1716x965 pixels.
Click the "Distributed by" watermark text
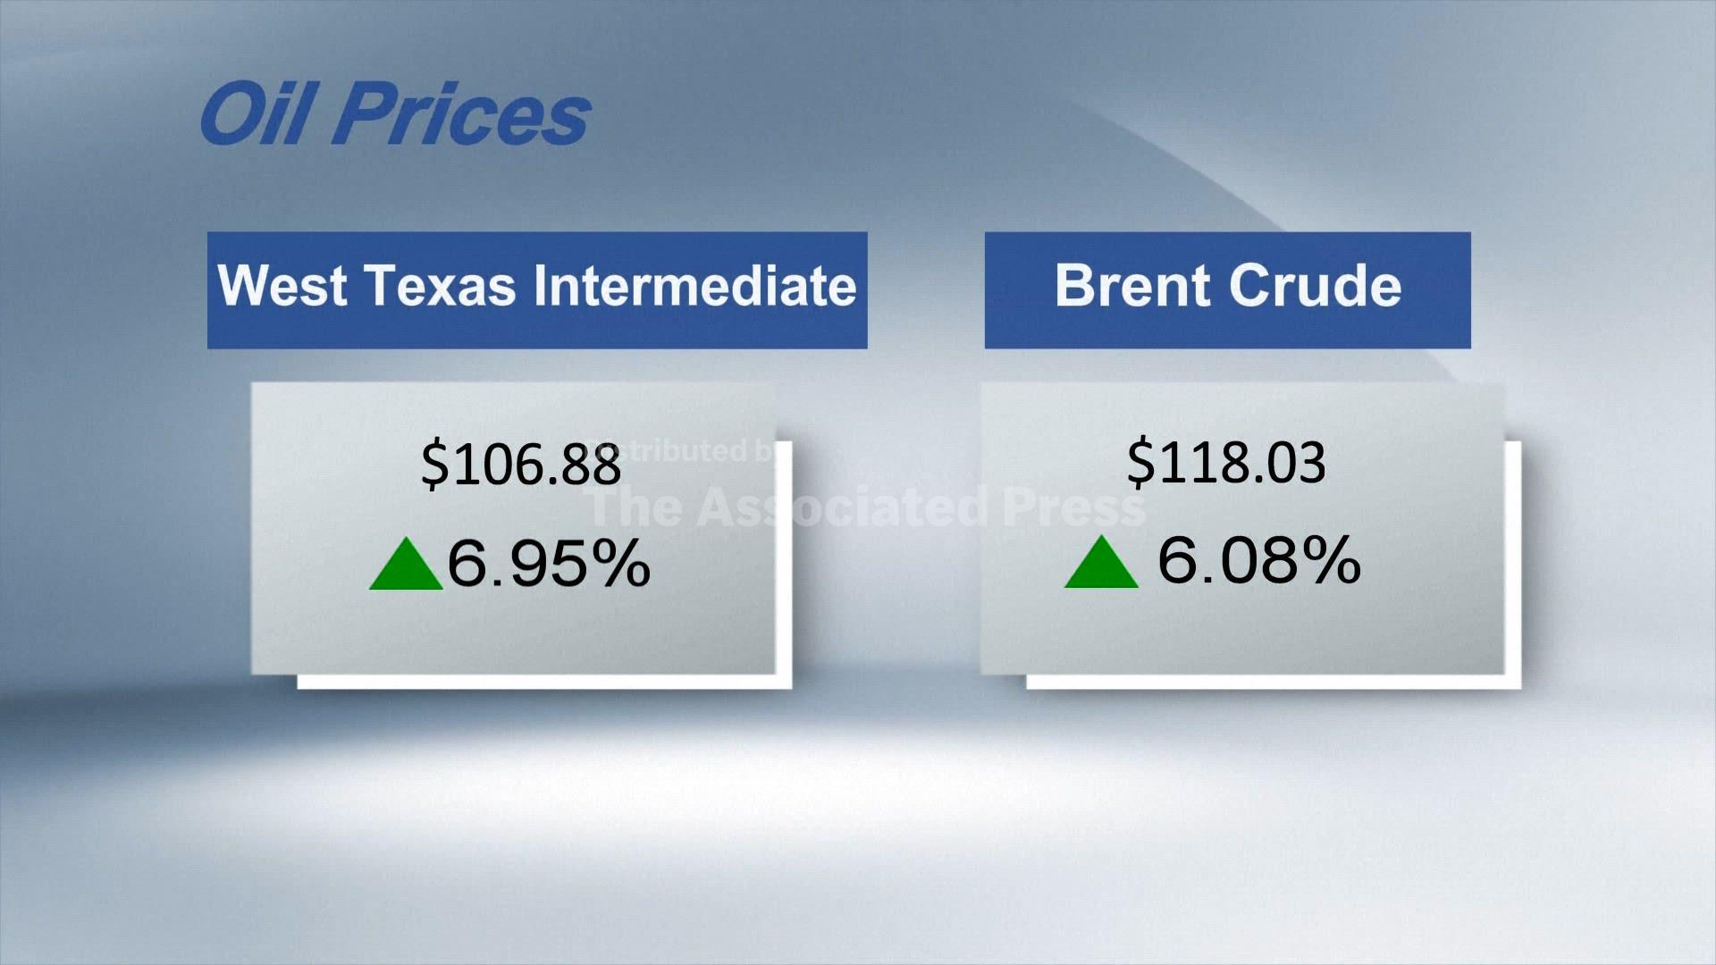(688, 451)
